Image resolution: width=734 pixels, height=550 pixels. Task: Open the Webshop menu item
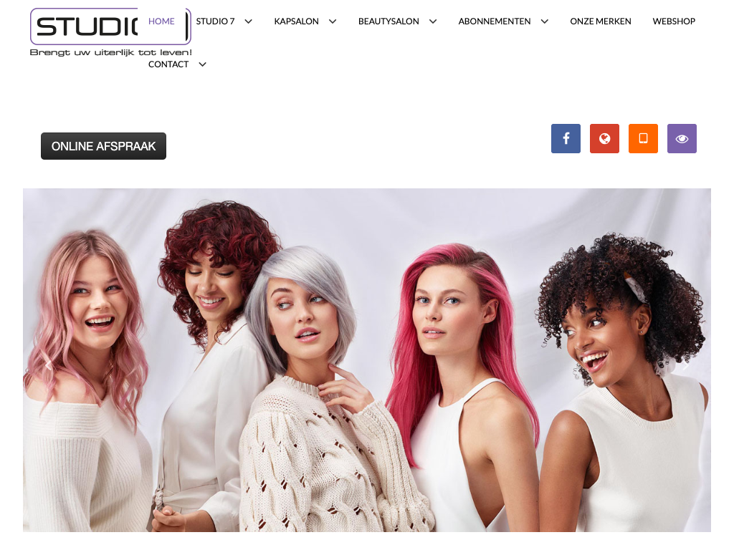[674, 21]
